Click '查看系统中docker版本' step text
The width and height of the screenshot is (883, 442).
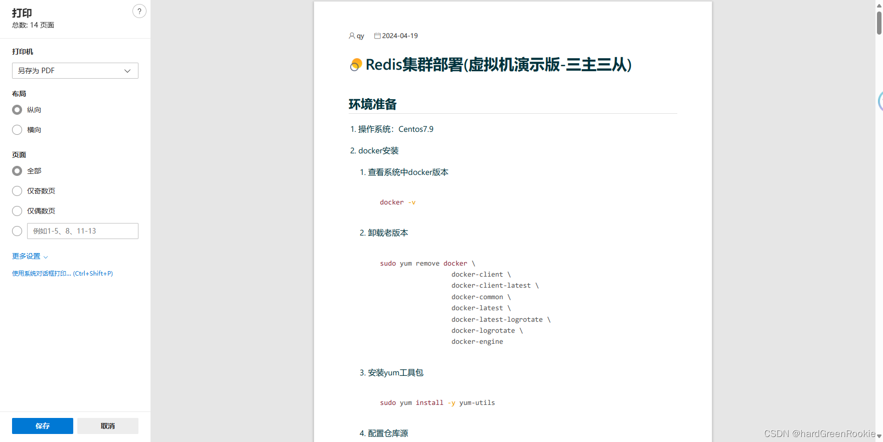[x=408, y=172]
